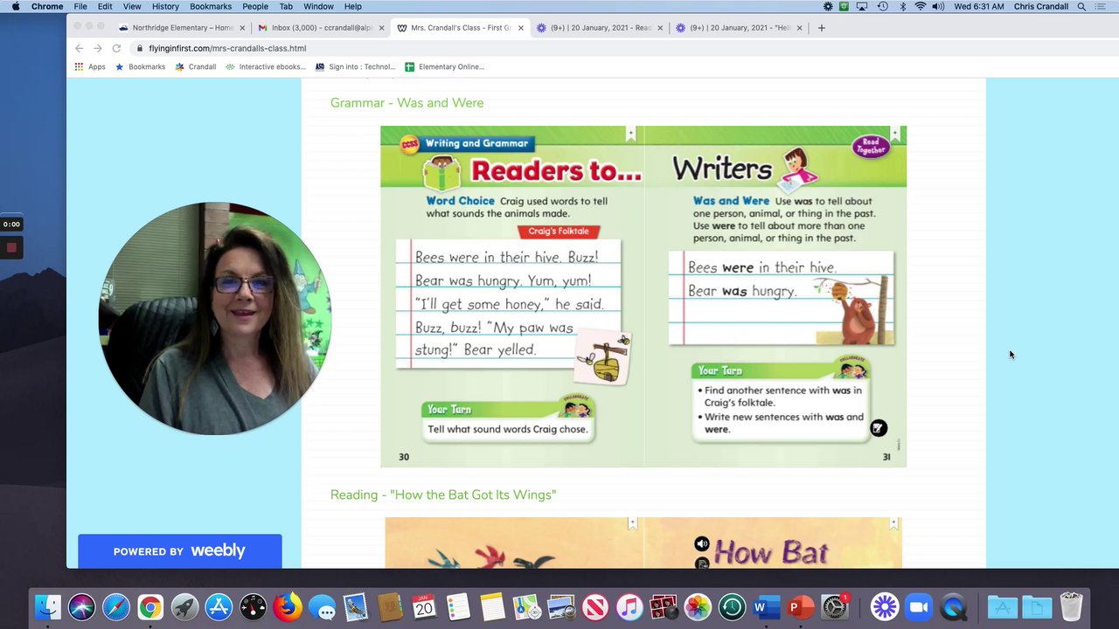Open the Trash in the dock
Image resolution: width=1119 pixels, height=629 pixels.
[1071, 606]
